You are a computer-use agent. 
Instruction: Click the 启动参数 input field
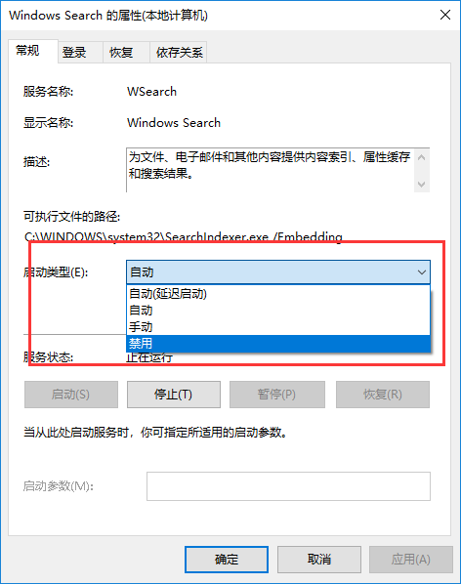point(288,486)
